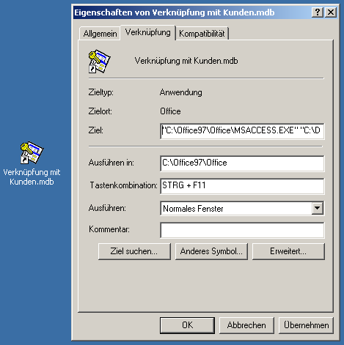
Task: Confirm with the OK button
Action: [x=187, y=325]
